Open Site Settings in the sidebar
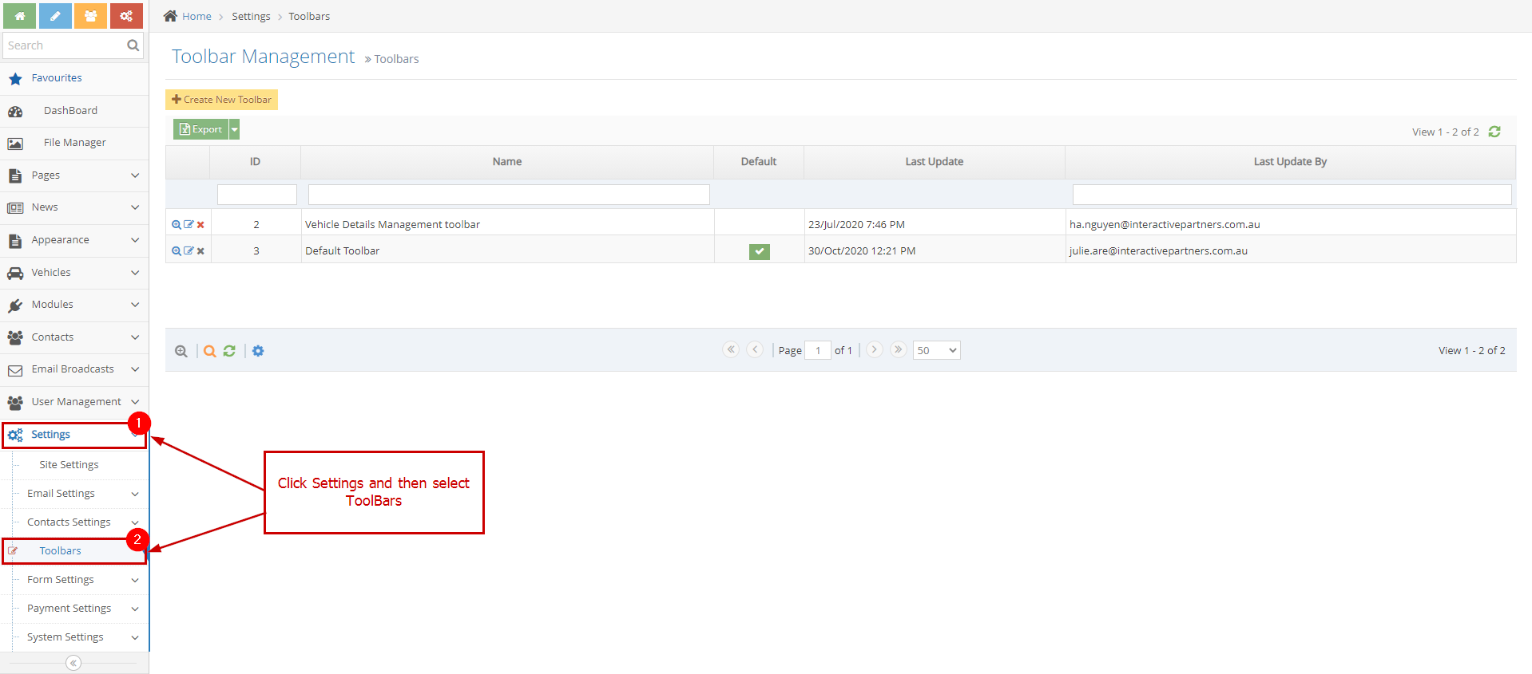 pyautogui.click(x=69, y=465)
